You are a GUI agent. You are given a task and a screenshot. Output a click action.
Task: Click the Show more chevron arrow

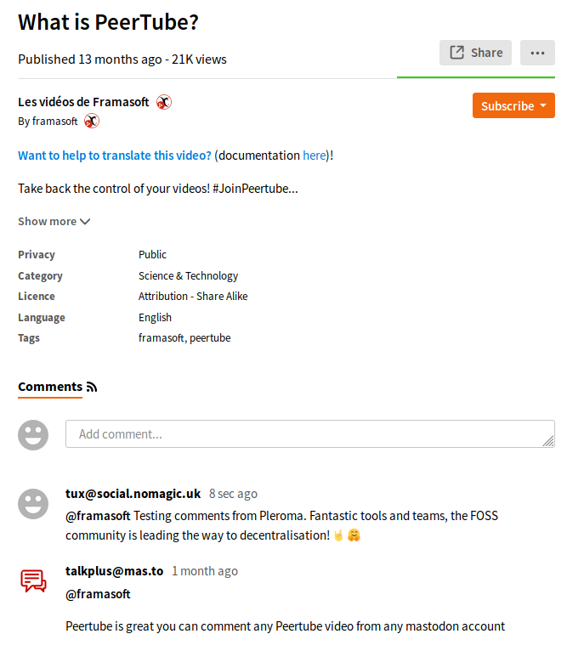pyautogui.click(x=85, y=222)
